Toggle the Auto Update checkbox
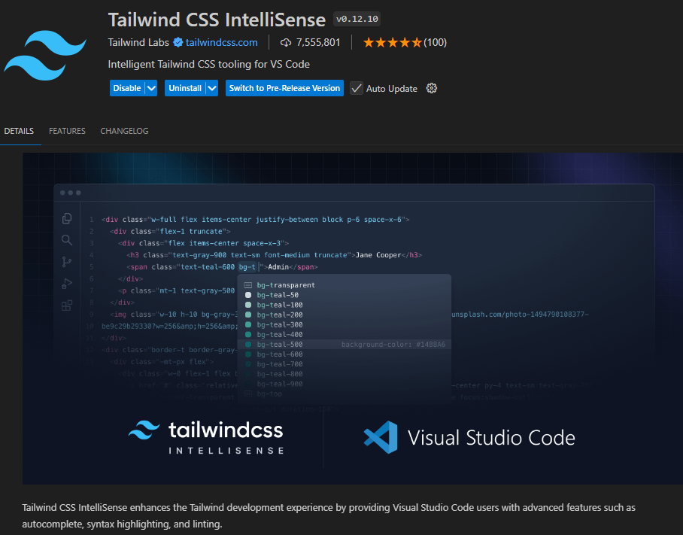 (357, 89)
